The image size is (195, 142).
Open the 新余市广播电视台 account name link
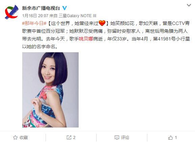(41, 8)
